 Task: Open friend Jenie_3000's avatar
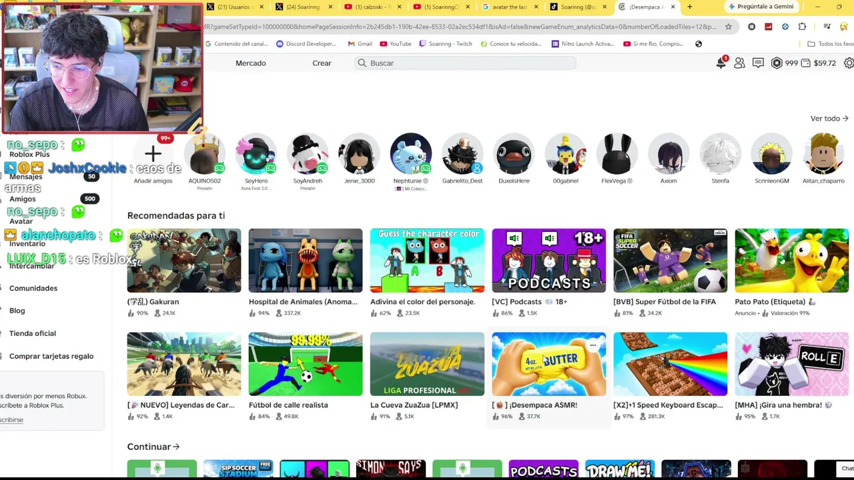pyautogui.click(x=359, y=154)
